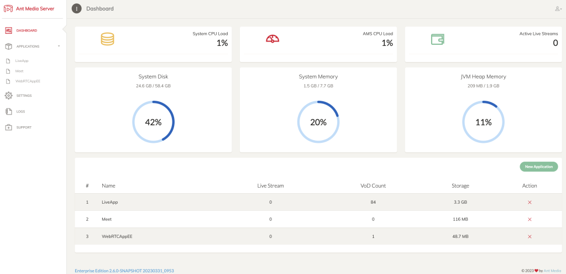The width and height of the screenshot is (566, 274).
Task: Click the VoD count 84 cell
Action: 373,203
